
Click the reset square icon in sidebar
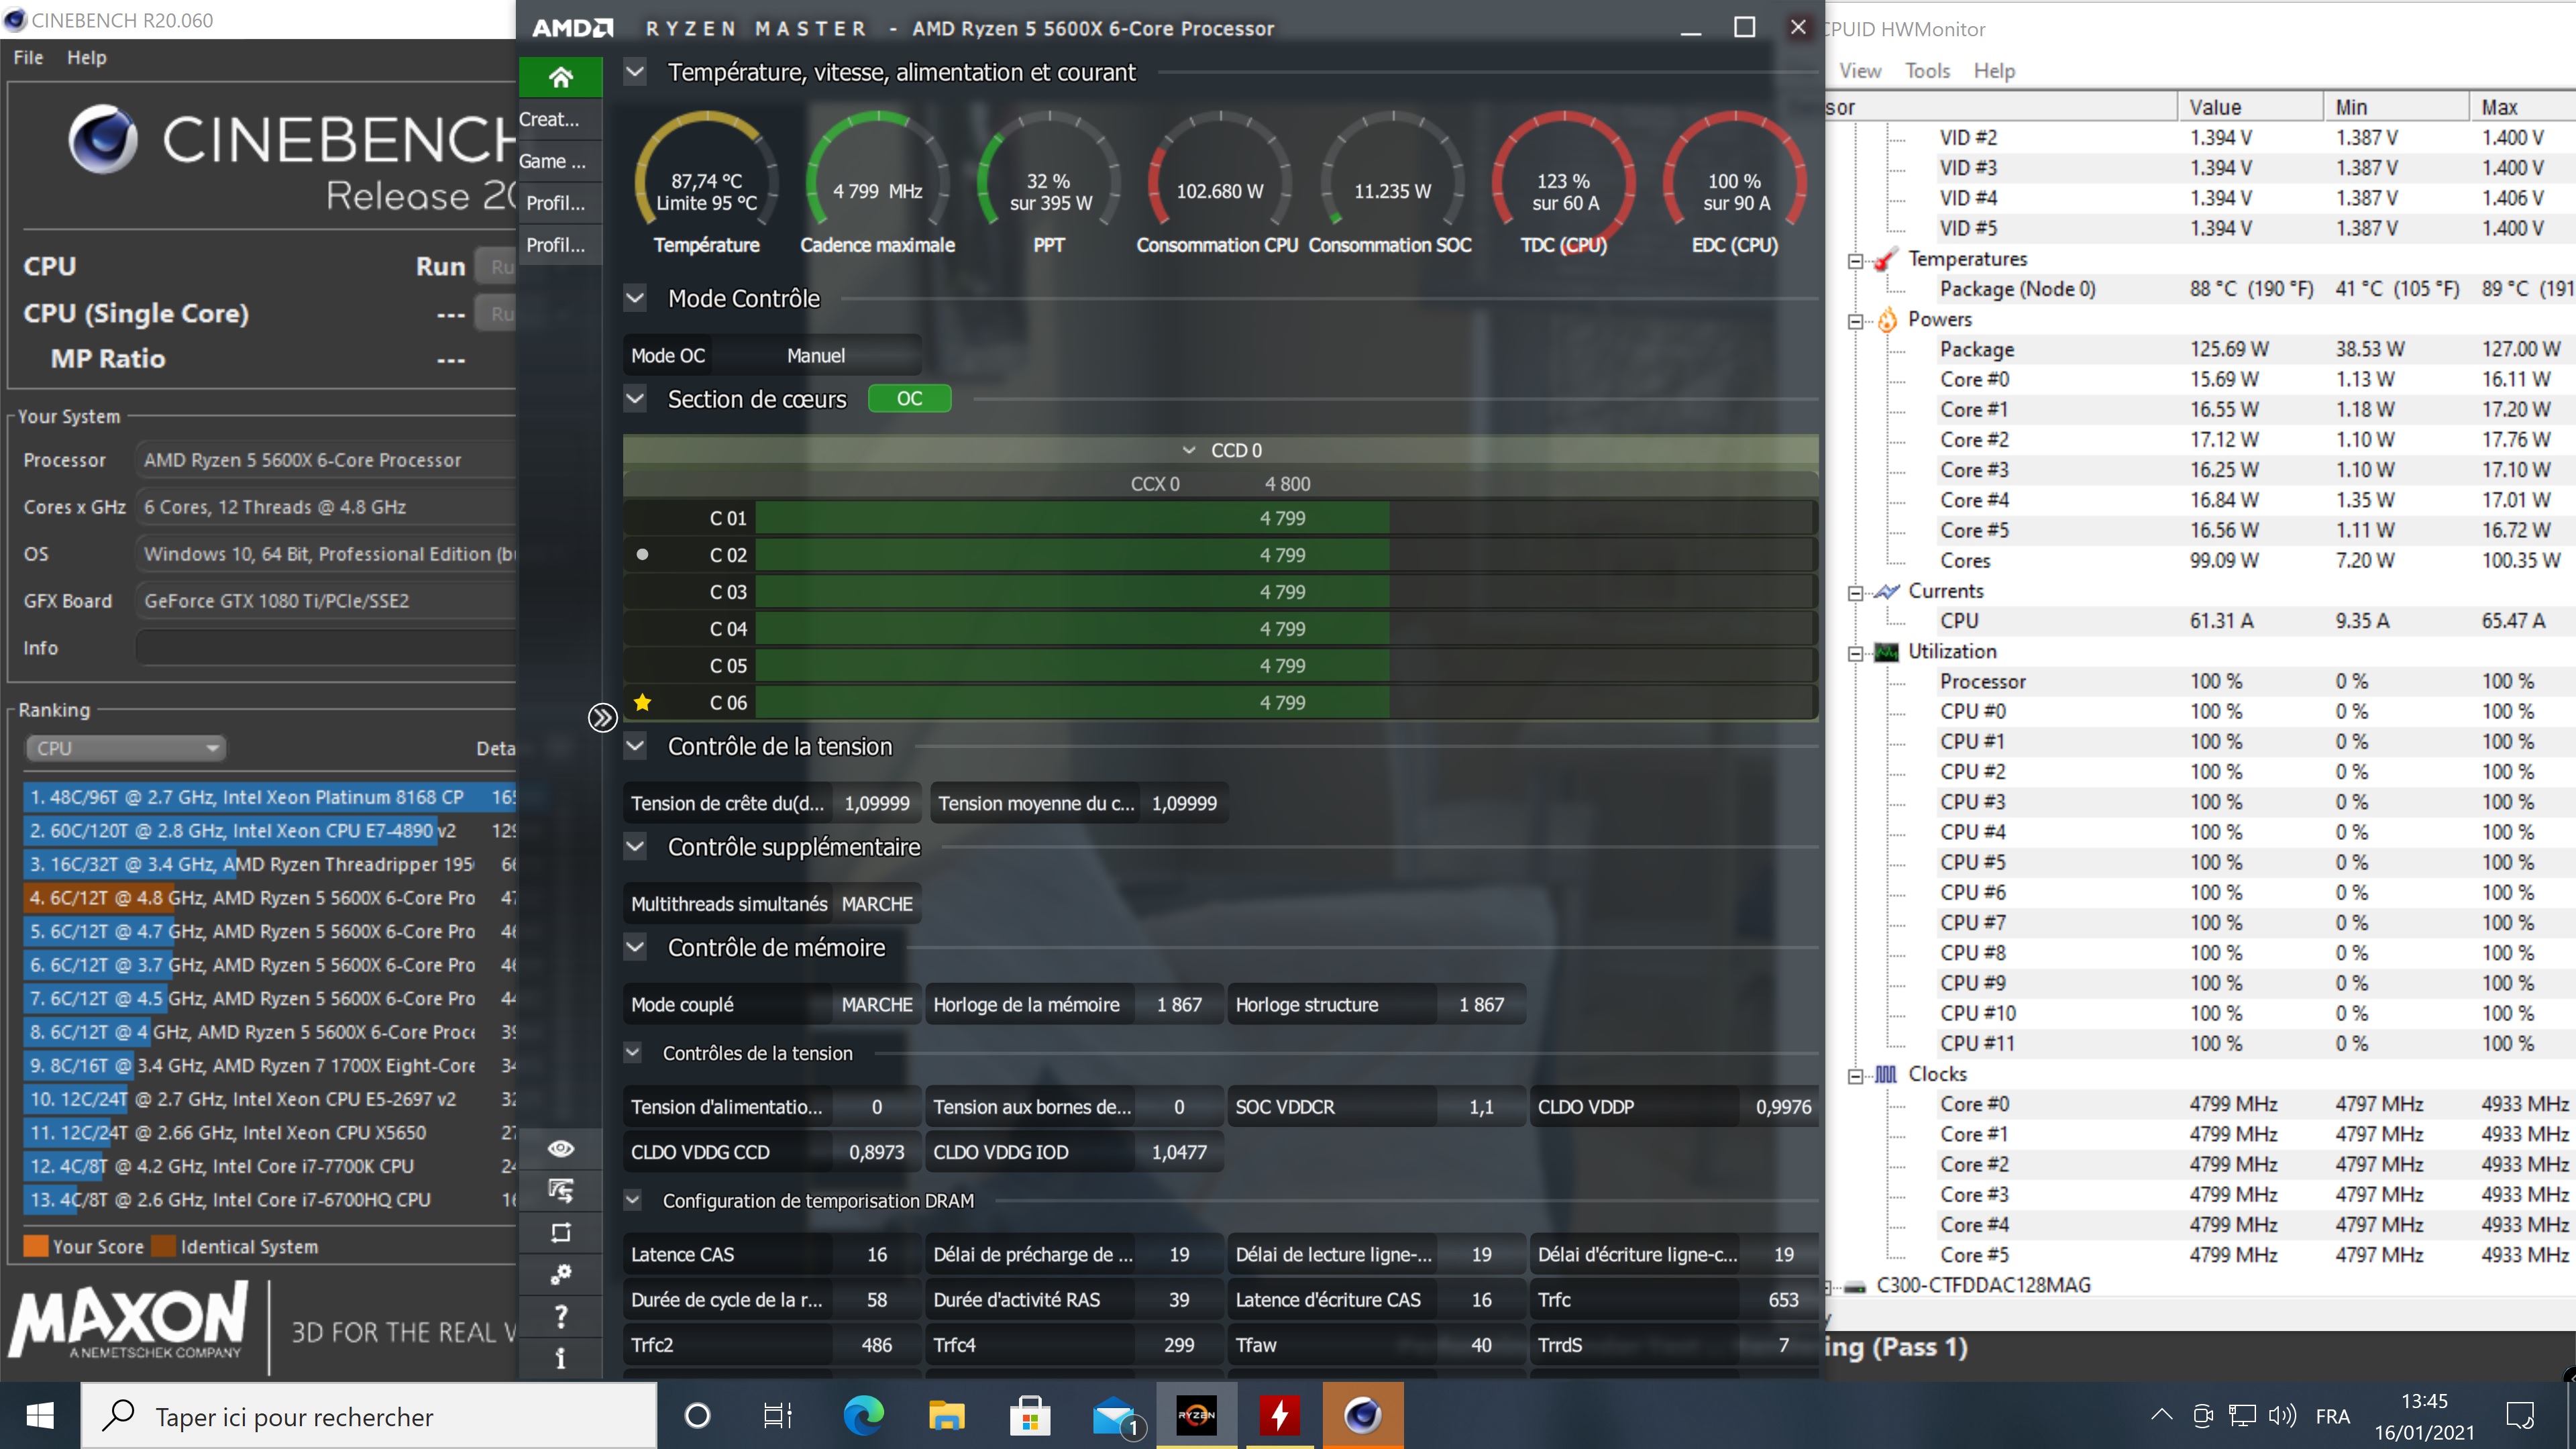pos(560,1232)
